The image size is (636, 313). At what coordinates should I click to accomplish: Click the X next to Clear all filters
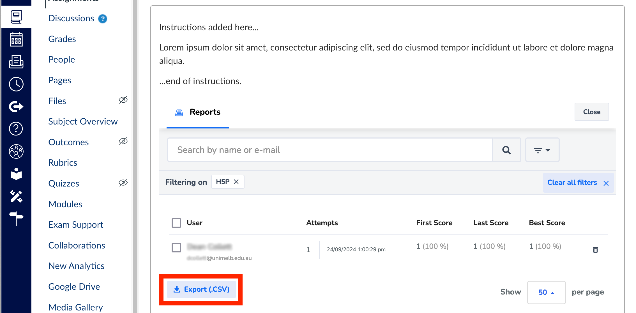pyautogui.click(x=606, y=183)
